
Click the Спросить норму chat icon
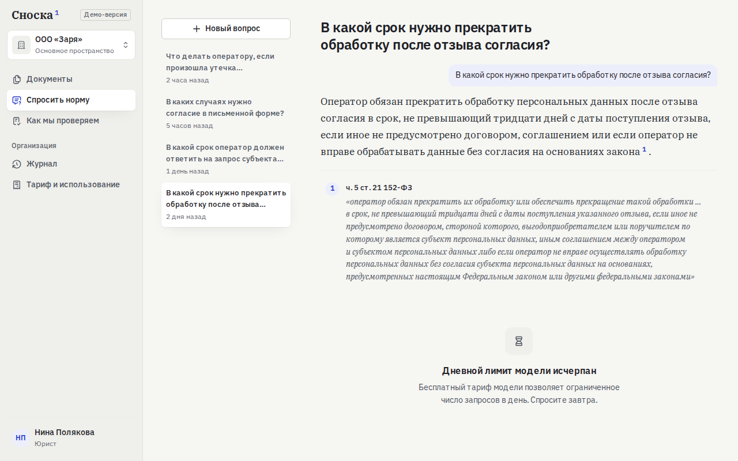pos(17,100)
